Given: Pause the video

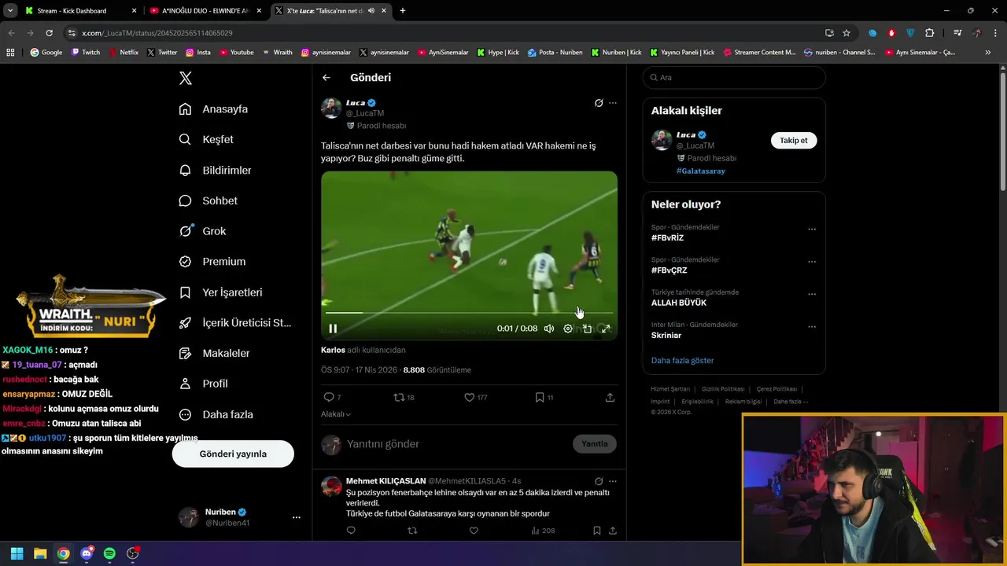Looking at the screenshot, I should (x=333, y=329).
